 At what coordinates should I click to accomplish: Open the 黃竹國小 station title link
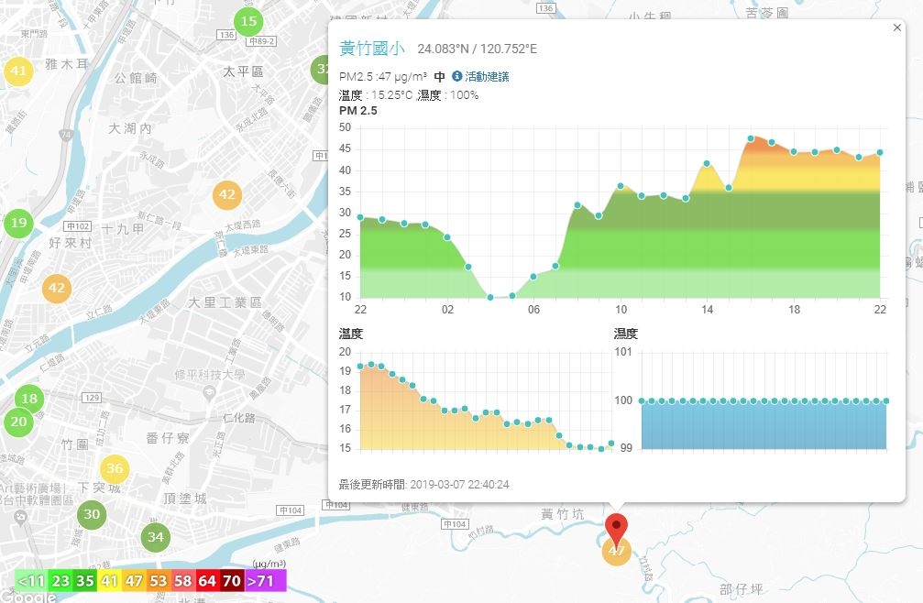[372, 49]
